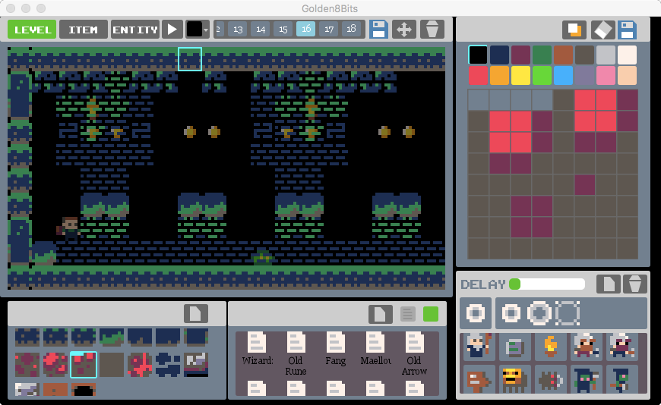The width and height of the screenshot is (661, 405).
Task: Go to level 18
Action: click(351, 30)
